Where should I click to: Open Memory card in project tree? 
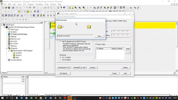15,39
